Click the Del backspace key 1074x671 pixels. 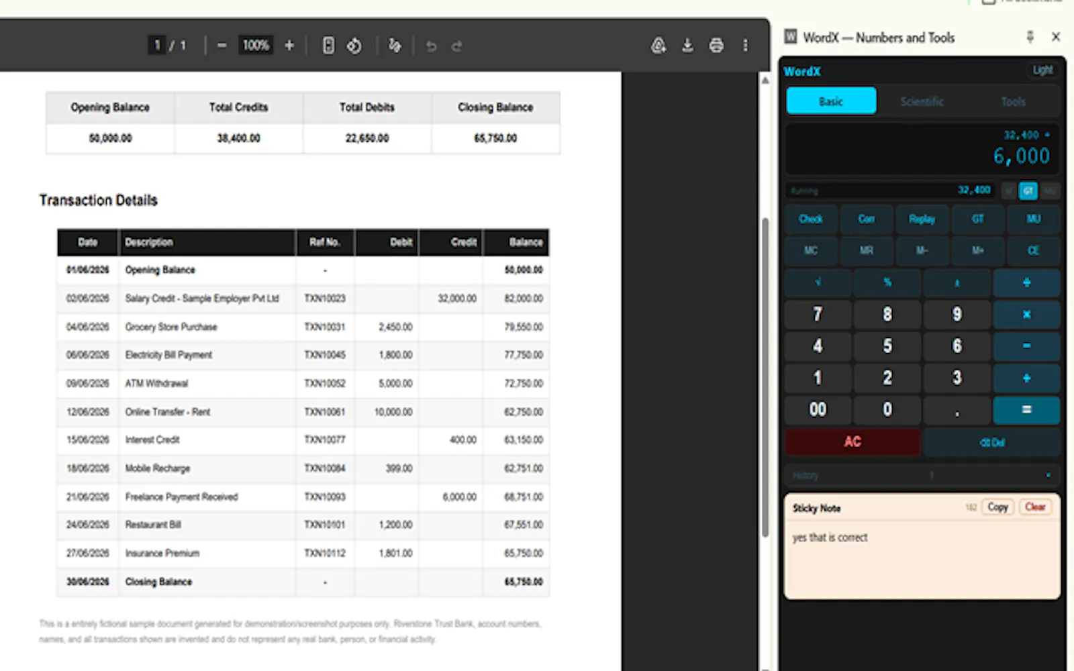coord(991,442)
